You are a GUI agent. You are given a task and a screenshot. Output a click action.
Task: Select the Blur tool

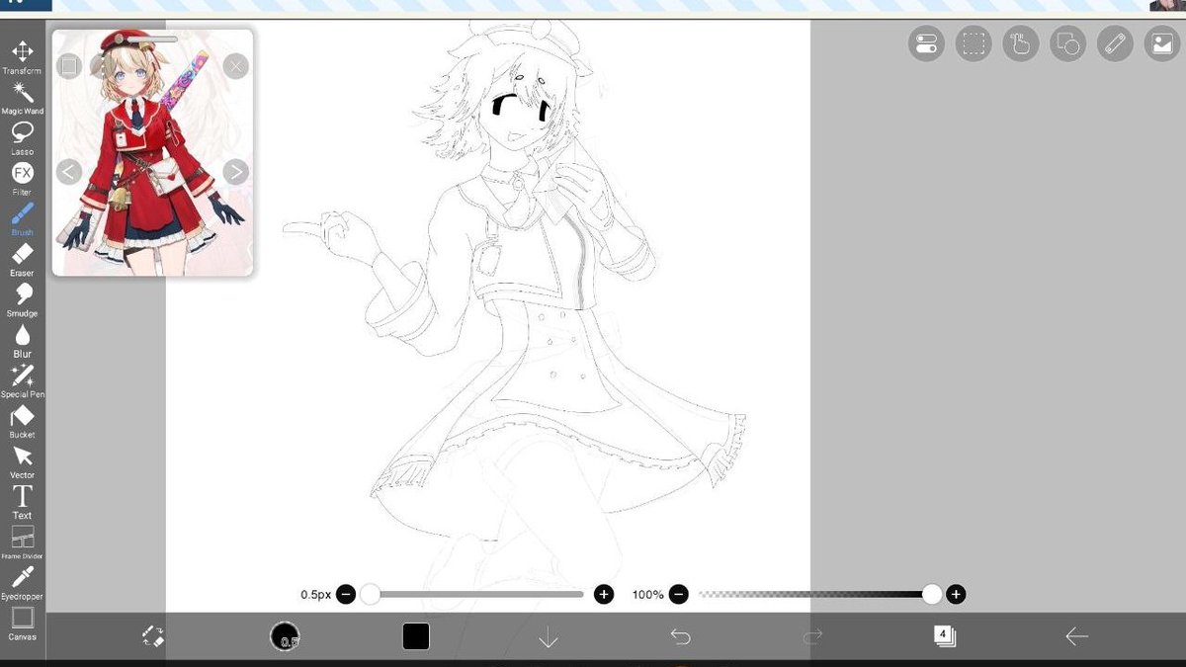click(22, 341)
